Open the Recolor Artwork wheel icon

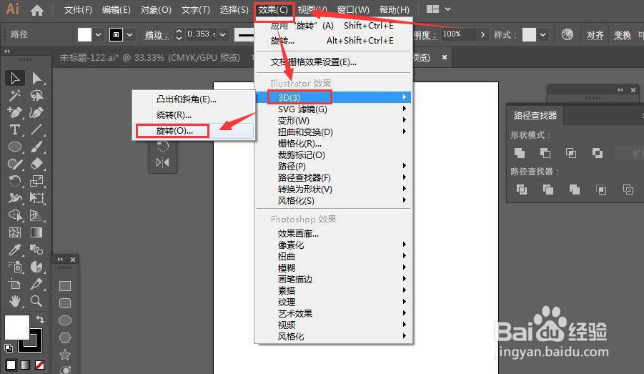(x=568, y=34)
